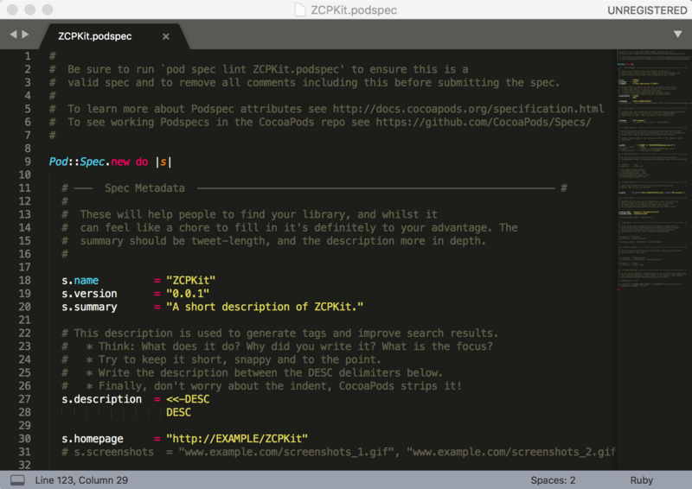Click line number 9 in the gutter

tap(28, 162)
